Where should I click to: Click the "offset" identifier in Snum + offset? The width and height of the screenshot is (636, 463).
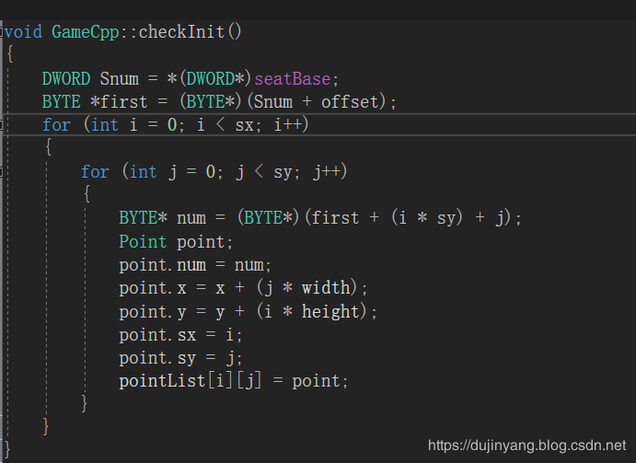[x=350, y=101]
